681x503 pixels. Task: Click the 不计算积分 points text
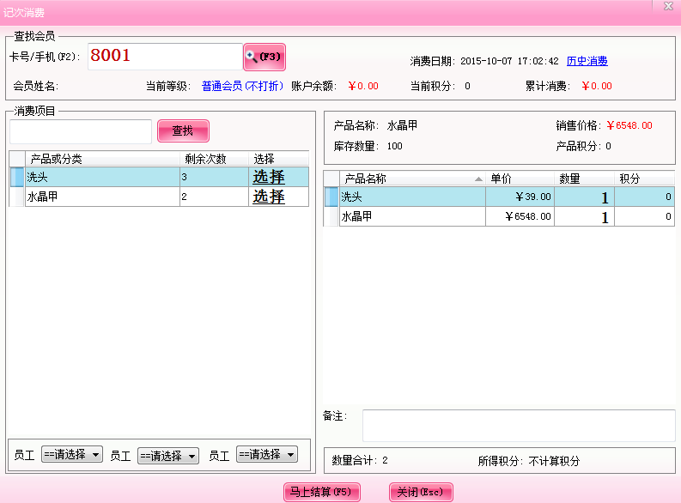click(554, 461)
